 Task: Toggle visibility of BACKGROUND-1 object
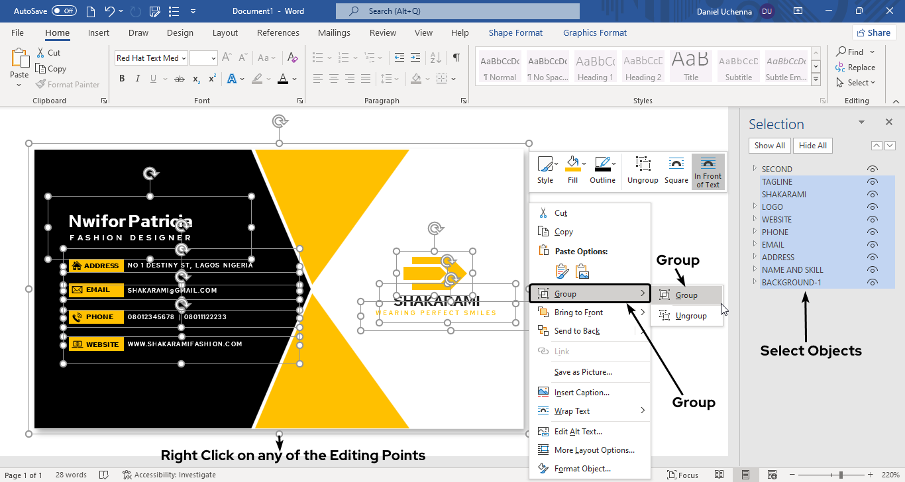pos(872,283)
